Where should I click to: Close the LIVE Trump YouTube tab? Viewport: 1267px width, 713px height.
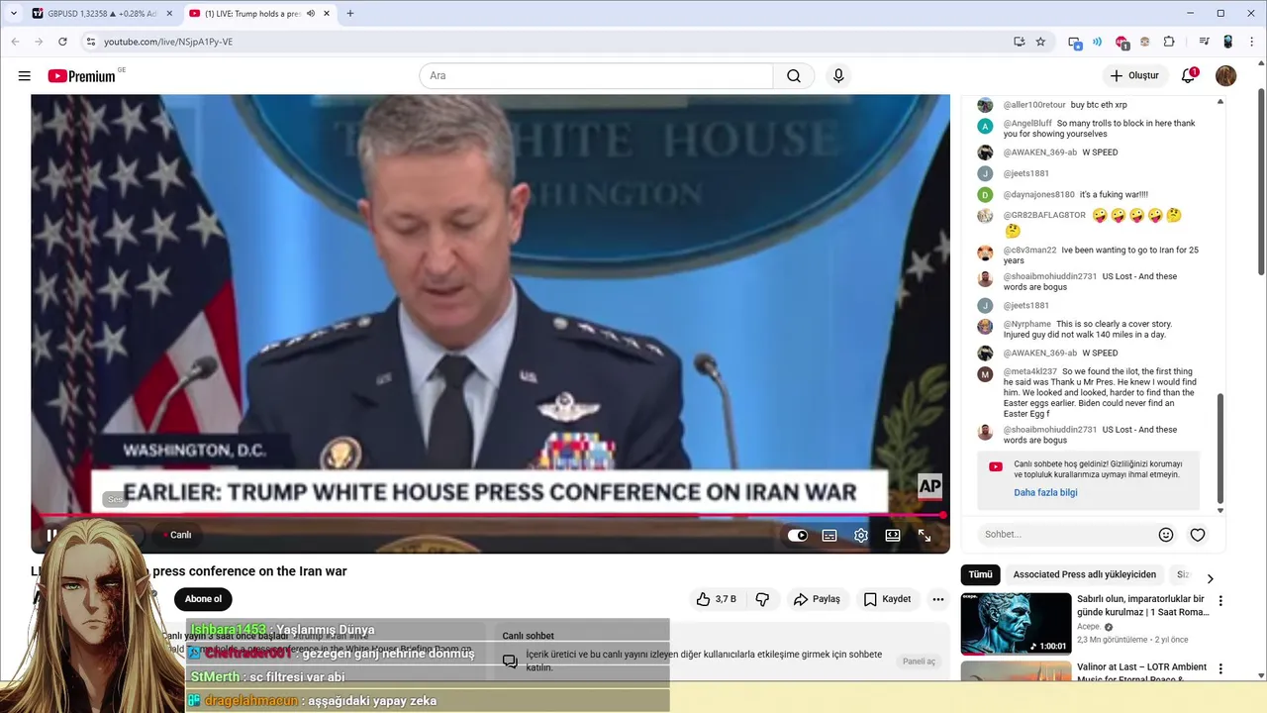[327, 14]
